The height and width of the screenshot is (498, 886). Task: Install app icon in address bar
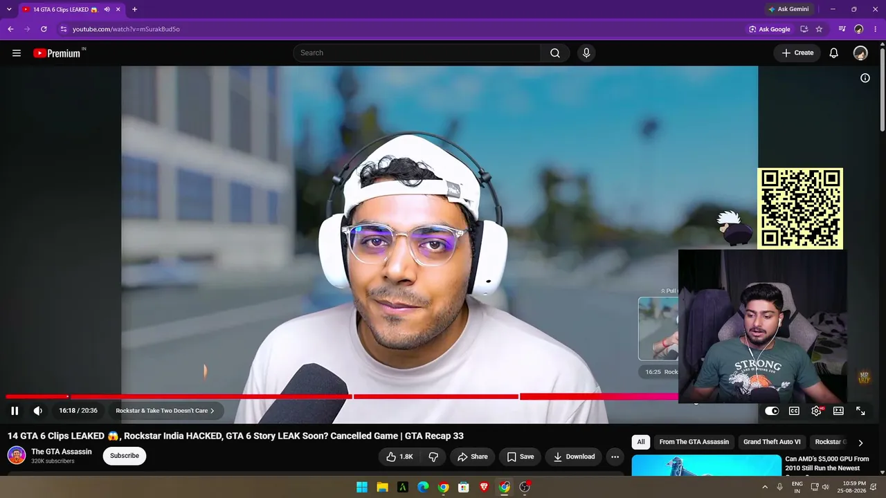pos(804,29)
